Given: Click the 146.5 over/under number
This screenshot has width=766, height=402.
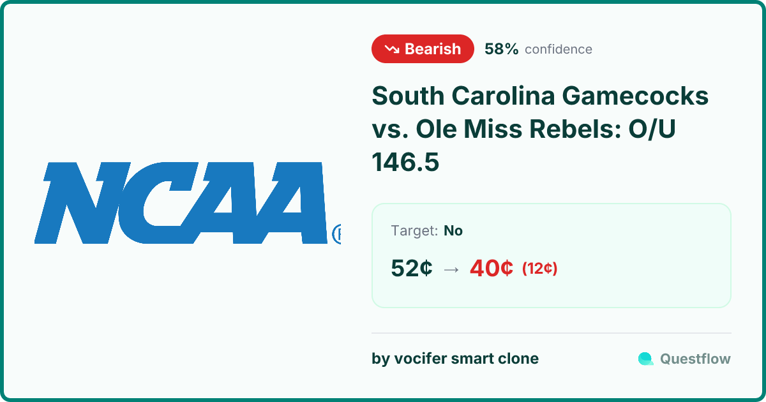Looking at the screenshot, I should click(x=405, y=163).
